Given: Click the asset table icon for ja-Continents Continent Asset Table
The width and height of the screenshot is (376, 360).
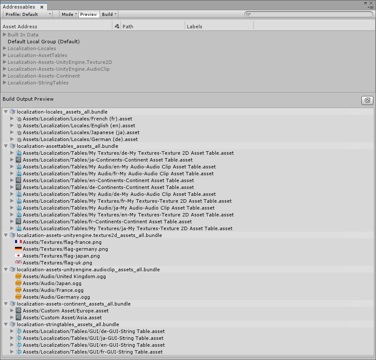Looking at the screenshot, I should pyautogui.click(x=18, y=160).
